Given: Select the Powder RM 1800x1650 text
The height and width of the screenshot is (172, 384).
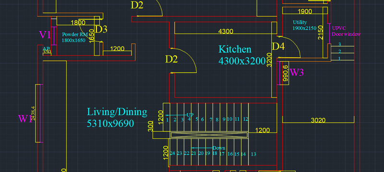Looking at the screenshot, I should tap(75, 37).
